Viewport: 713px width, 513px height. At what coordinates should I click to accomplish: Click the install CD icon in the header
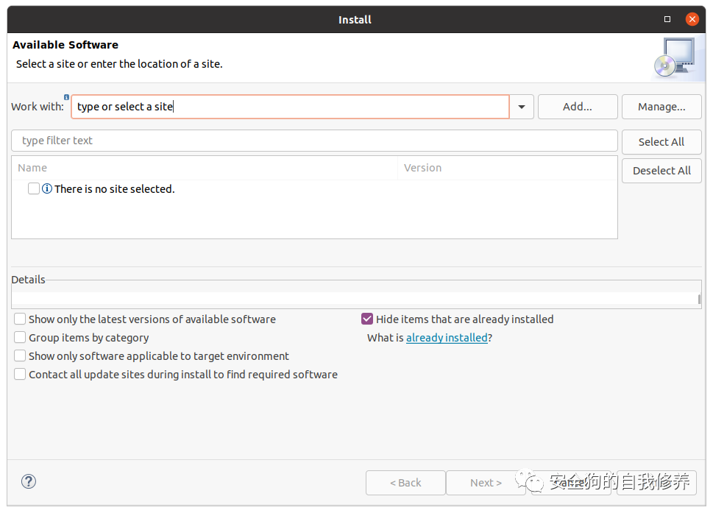[x=673, y=58]
